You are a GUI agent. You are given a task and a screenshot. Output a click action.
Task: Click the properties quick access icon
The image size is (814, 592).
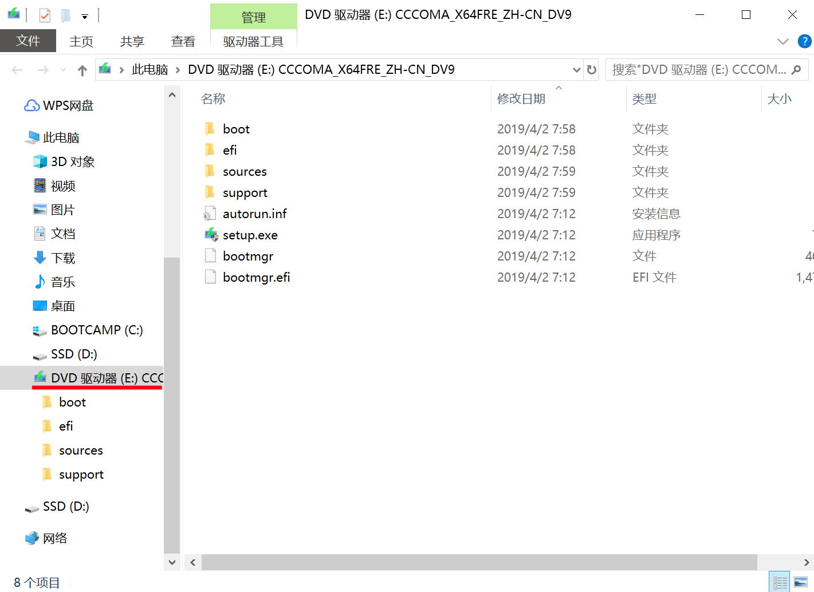click(45, 15)
